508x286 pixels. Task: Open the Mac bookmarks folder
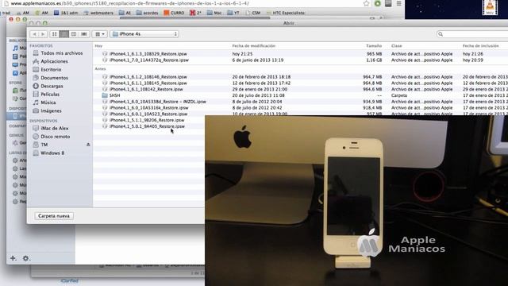pos(214,13)
